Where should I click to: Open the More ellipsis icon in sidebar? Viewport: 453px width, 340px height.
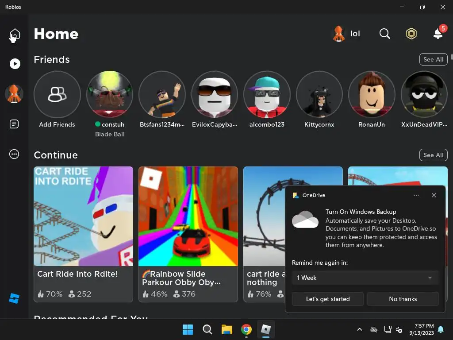tap(14, 154)
